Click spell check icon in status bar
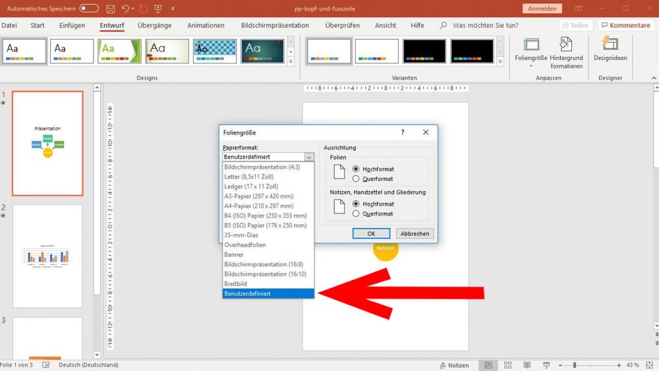The width and height of the screenshot is (659, 371). [x=46, y=365]
